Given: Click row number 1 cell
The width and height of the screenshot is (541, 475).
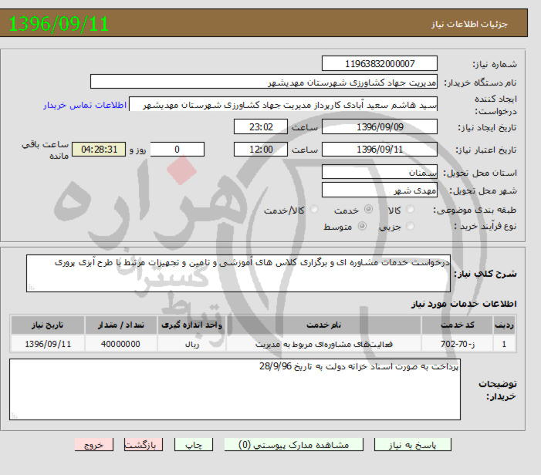Looking at the screenshot, I should pos(504,344).
